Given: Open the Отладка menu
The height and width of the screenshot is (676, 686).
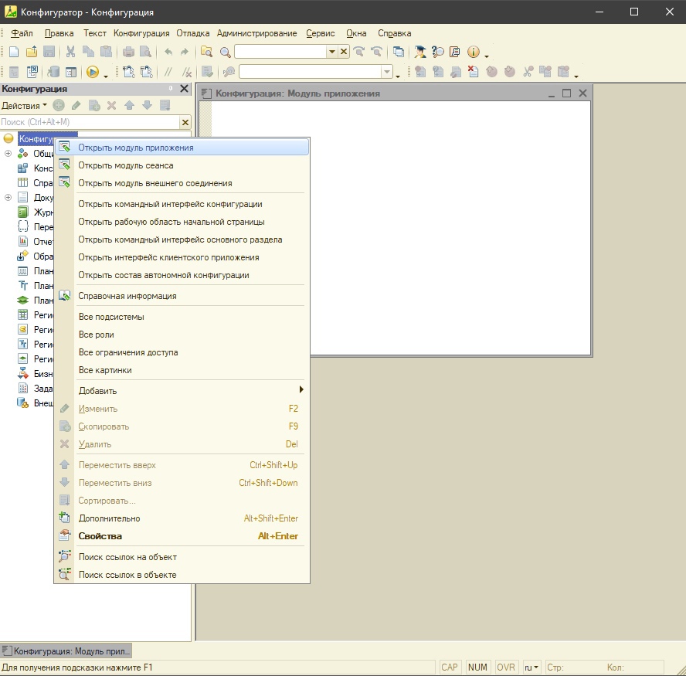Looking at the screenshot, I should pyautogui.click(x=193, y=33).
